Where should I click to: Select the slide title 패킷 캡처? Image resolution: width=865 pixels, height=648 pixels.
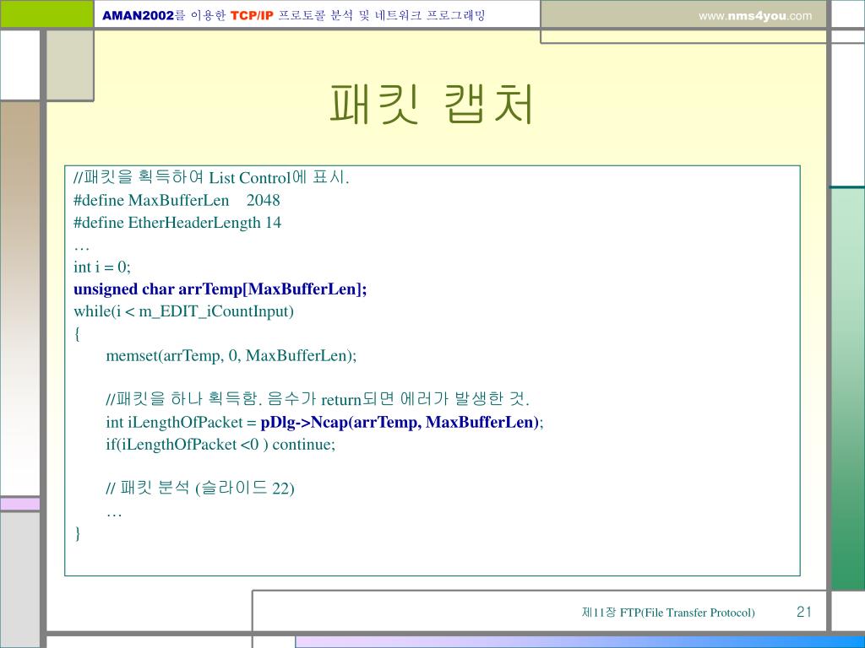[x=432, y=104]
